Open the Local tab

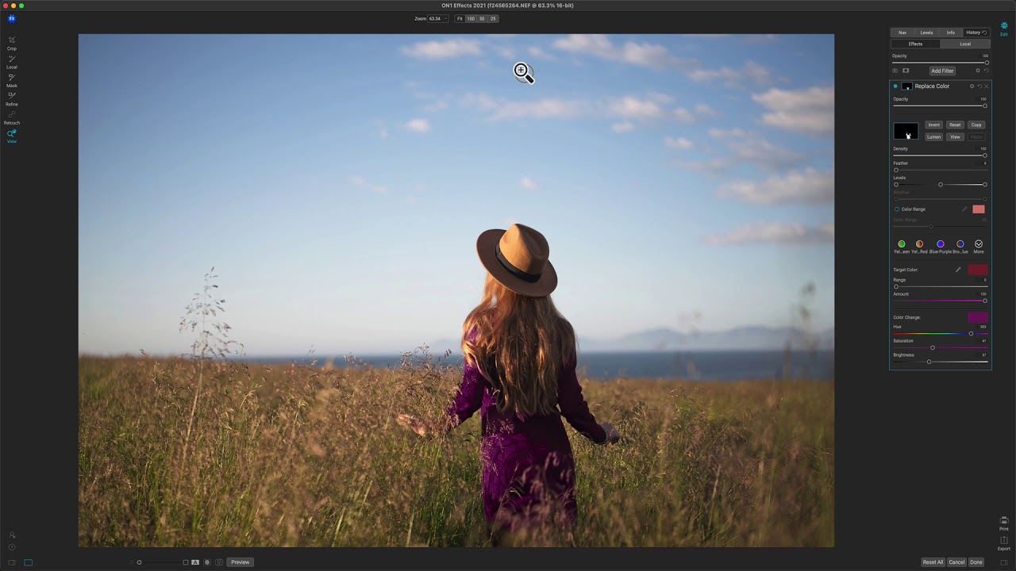pyautogui.click(x=965, y=44)
